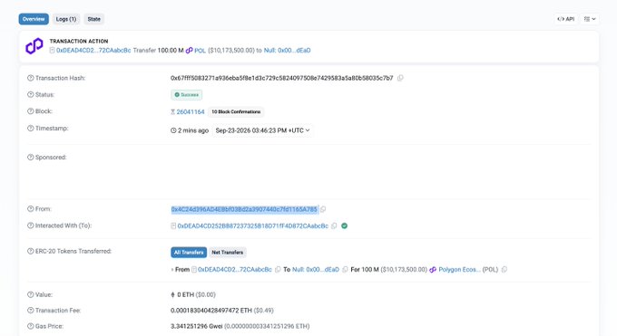Open the API link button
This screenshot has height=336, width=617.
(566, 19)
